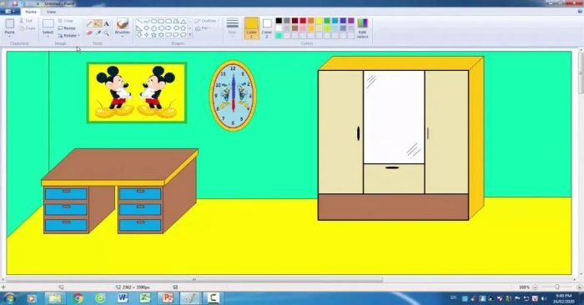Switch to the View tab
Viewport: 584px width, 305px height.
[x=52, y=12]
